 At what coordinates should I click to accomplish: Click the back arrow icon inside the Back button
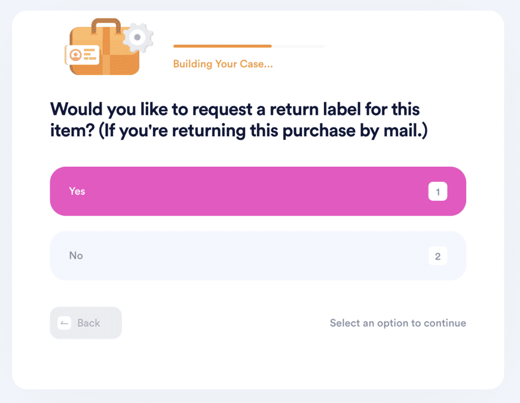(x=64, y=323)
